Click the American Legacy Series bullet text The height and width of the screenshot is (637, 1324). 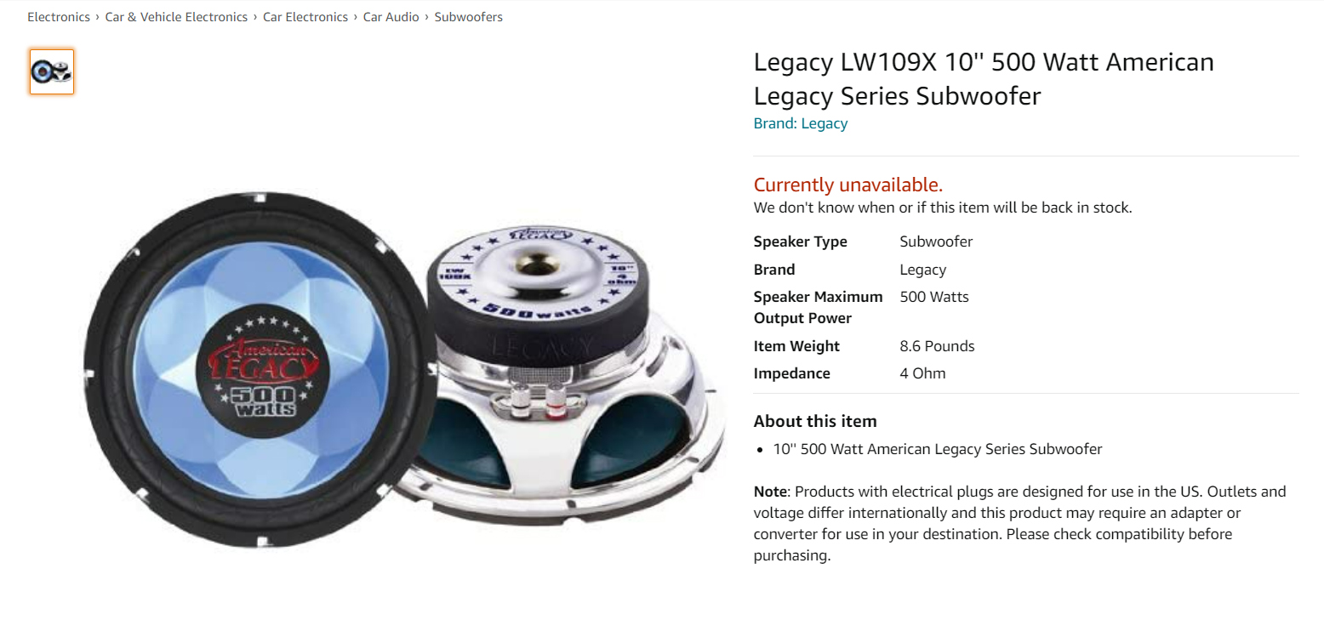(938, 449)
